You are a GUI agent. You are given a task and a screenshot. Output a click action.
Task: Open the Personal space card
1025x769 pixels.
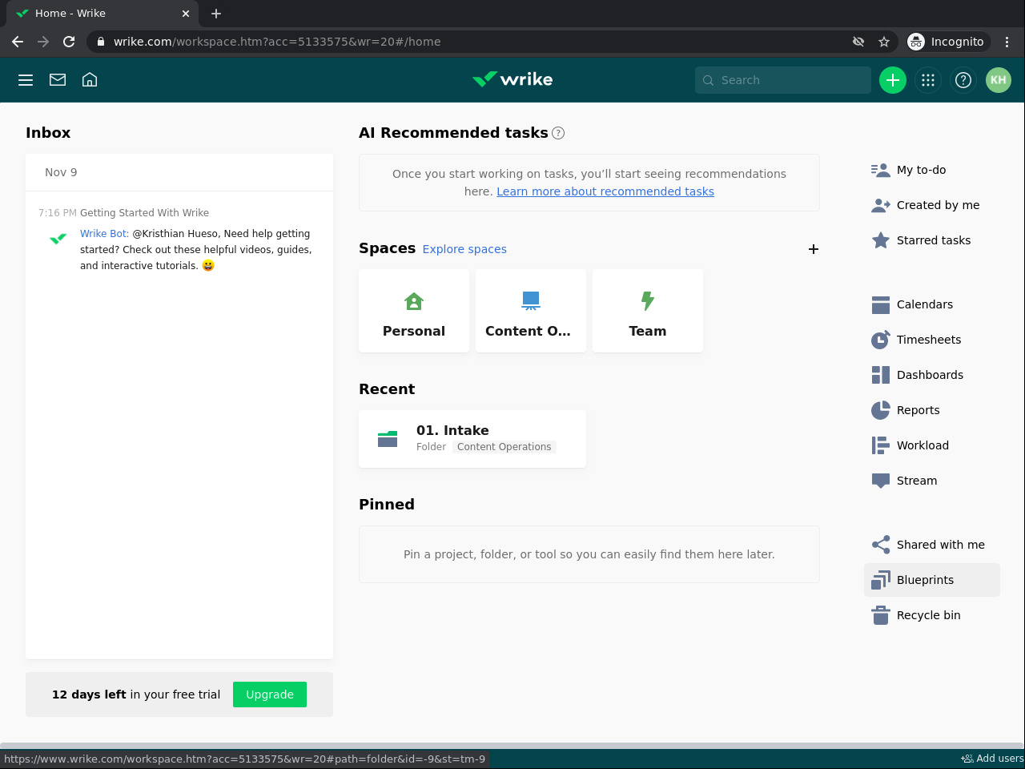(414, 311)
